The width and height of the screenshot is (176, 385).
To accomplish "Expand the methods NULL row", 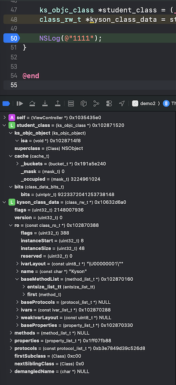I will (x=11, y=333).
